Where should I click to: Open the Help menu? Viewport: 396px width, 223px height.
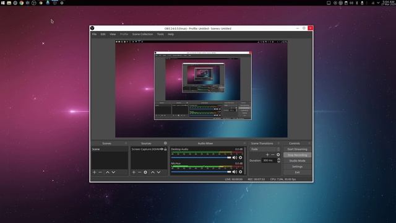171,34
